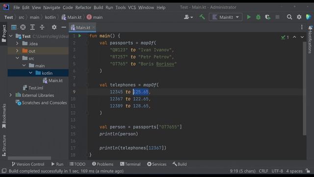Screen dimensions: 314x177
Task: Start debugging with the bug icon
Action: point(258,17)
